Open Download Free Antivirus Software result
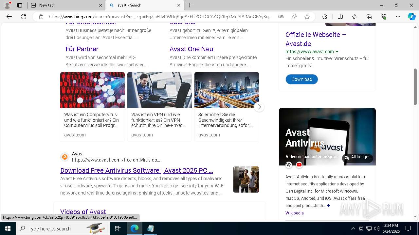Viewport: 419px width, 235px height. pos(137,170)
